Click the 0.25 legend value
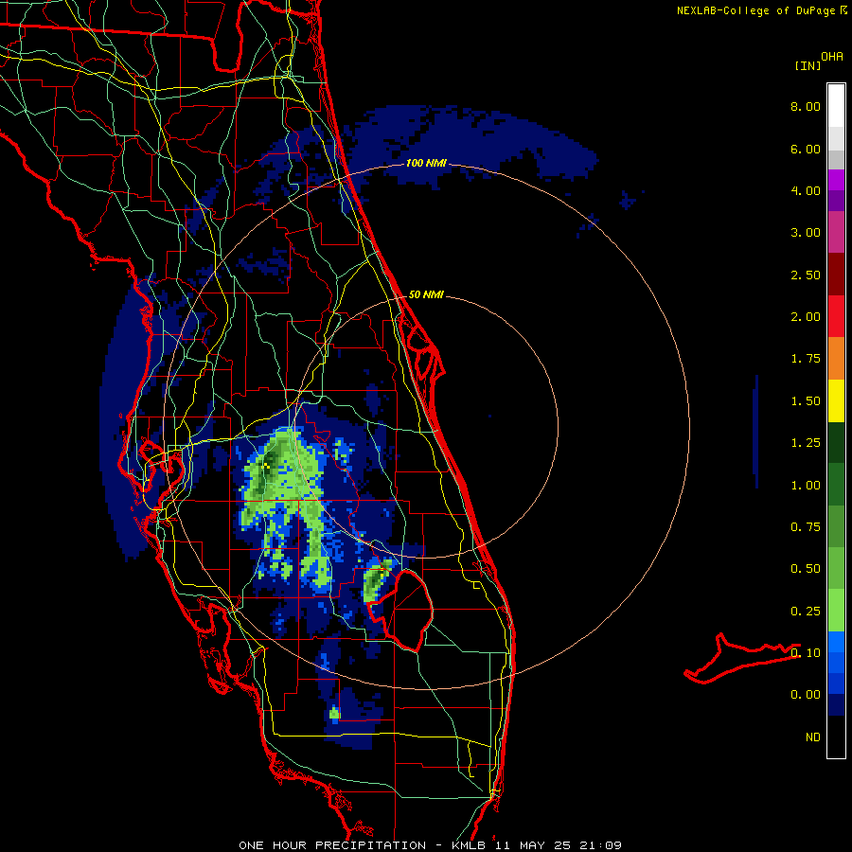The image size is (852, 852). pos(806,612)
